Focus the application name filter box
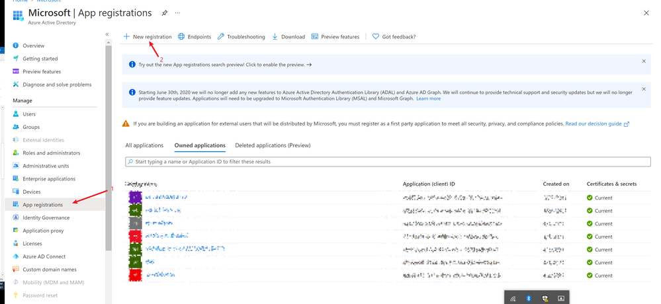Viewport: 661px width, 304px height. click(x=388, y=162)
